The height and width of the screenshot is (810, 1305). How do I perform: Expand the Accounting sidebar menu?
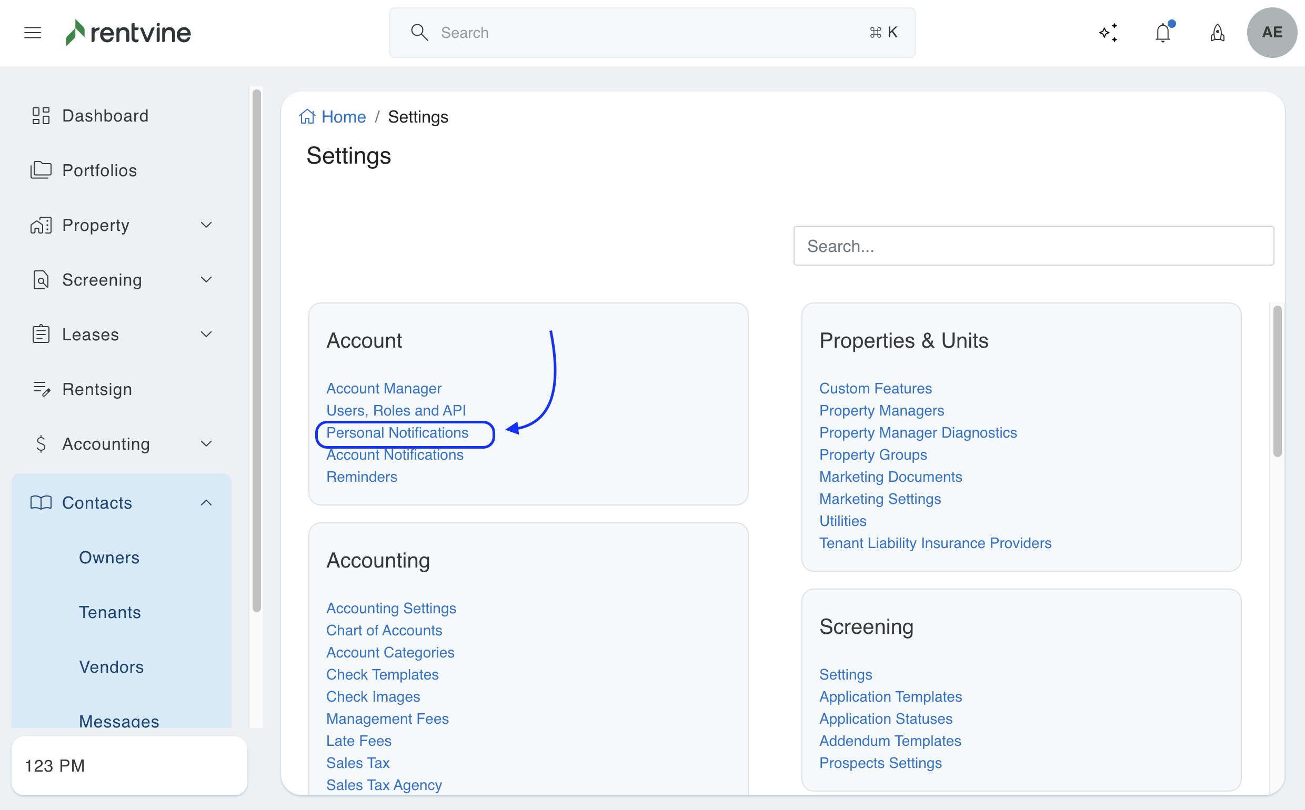pyautogui.click(x=206, y=443)
